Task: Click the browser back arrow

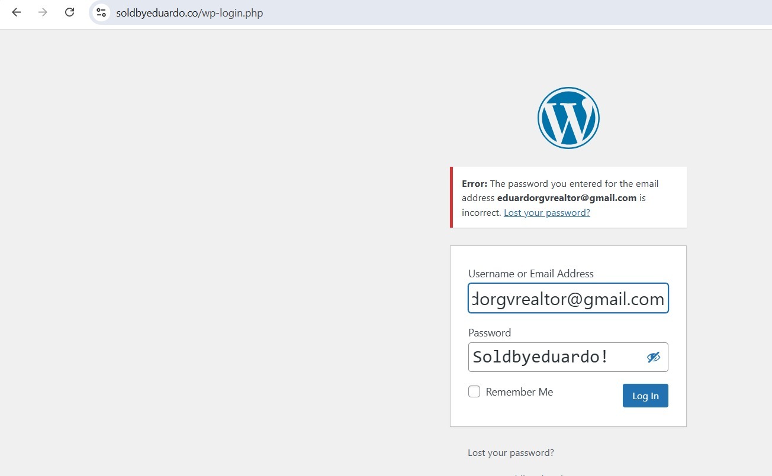Action: [17, 12]
